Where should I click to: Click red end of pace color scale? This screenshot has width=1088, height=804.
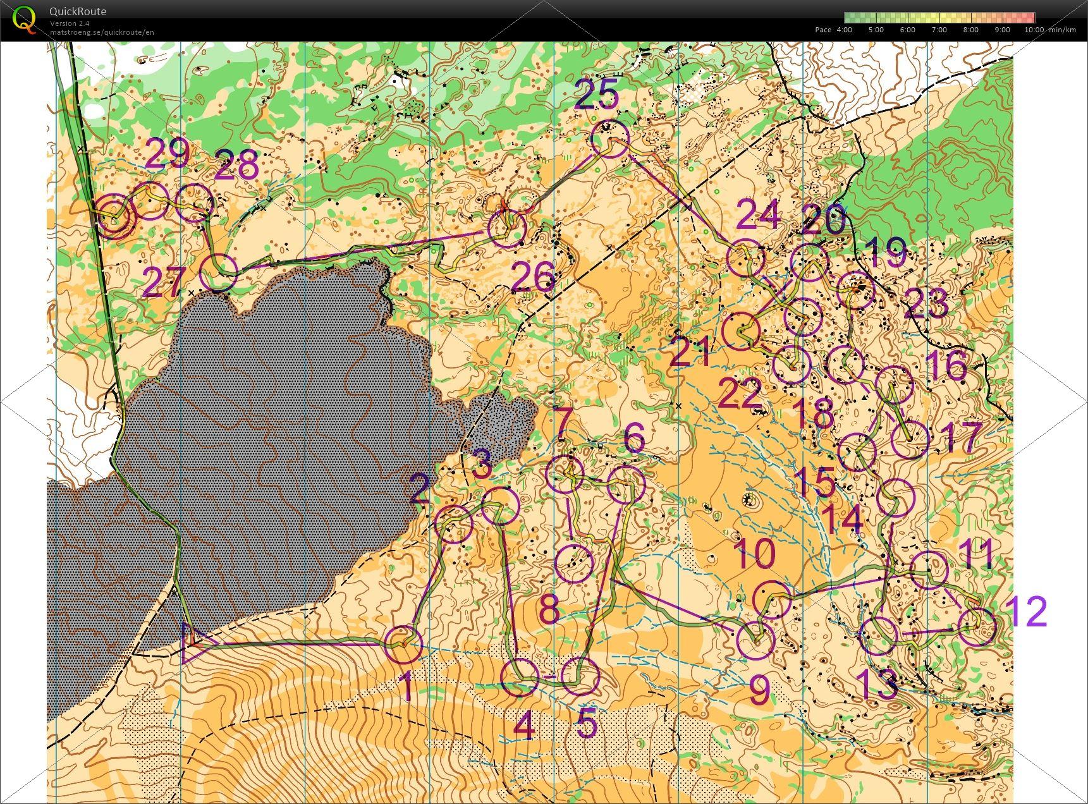tap(1030, 18)
